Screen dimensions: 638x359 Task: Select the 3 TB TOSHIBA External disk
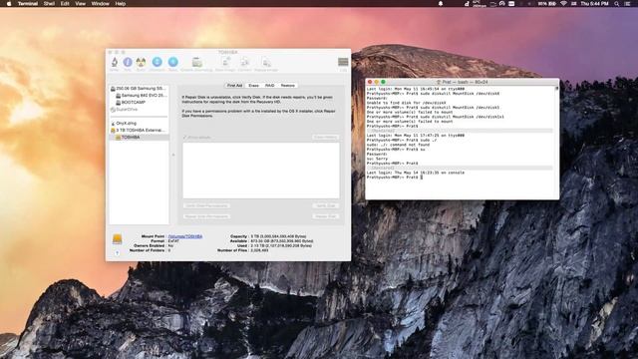pyautogui.click(x=139, y=131)
